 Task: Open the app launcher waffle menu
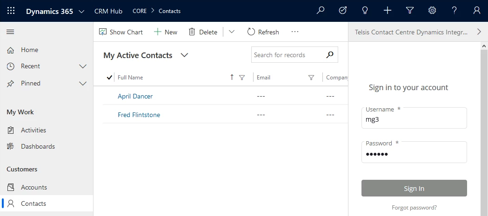pos(11,11)
